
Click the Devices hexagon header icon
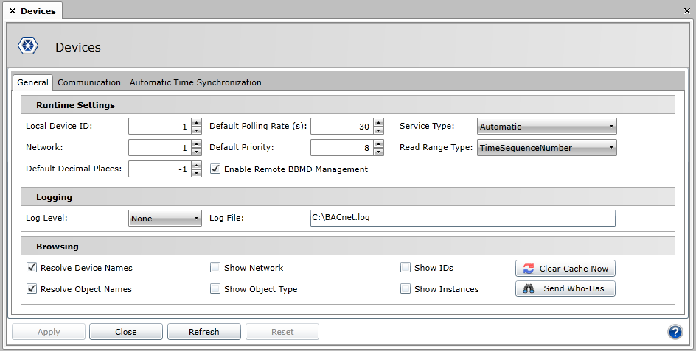28,47
